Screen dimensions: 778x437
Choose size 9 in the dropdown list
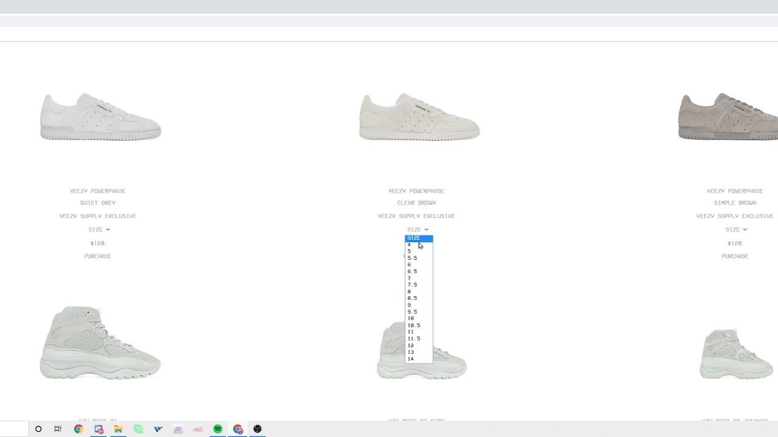click(x=419, y=305)
